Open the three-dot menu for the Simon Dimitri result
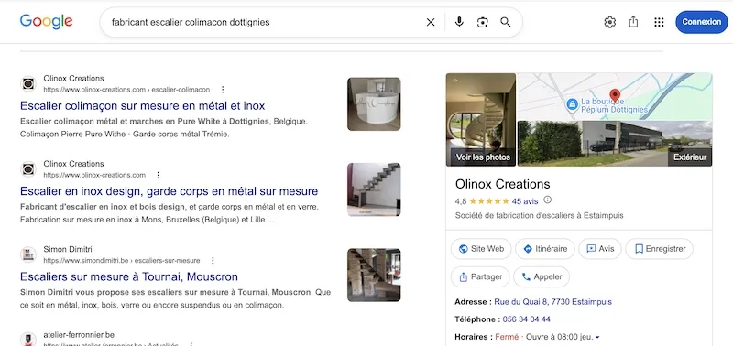Viewport: 733px width, 346px height. coord(213,260)
